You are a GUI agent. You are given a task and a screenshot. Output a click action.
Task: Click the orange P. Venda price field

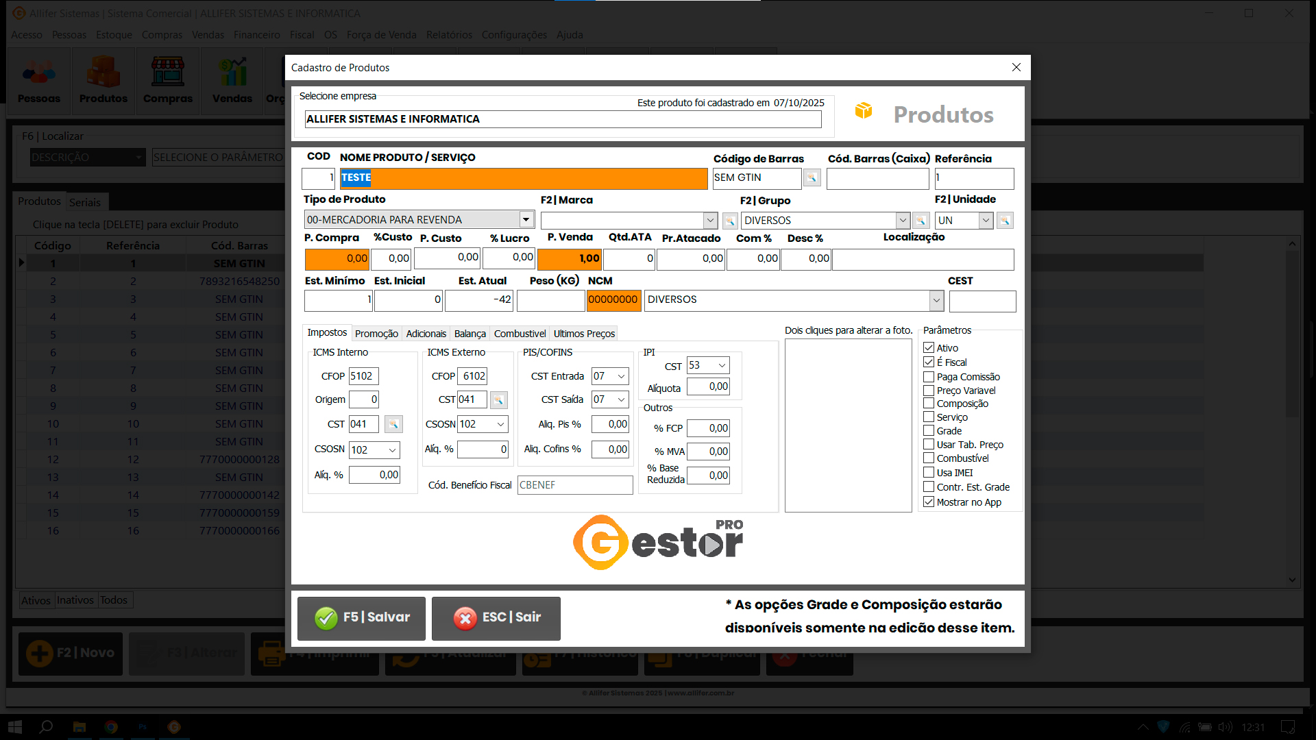pyautogui.click(x=569, y=259)
